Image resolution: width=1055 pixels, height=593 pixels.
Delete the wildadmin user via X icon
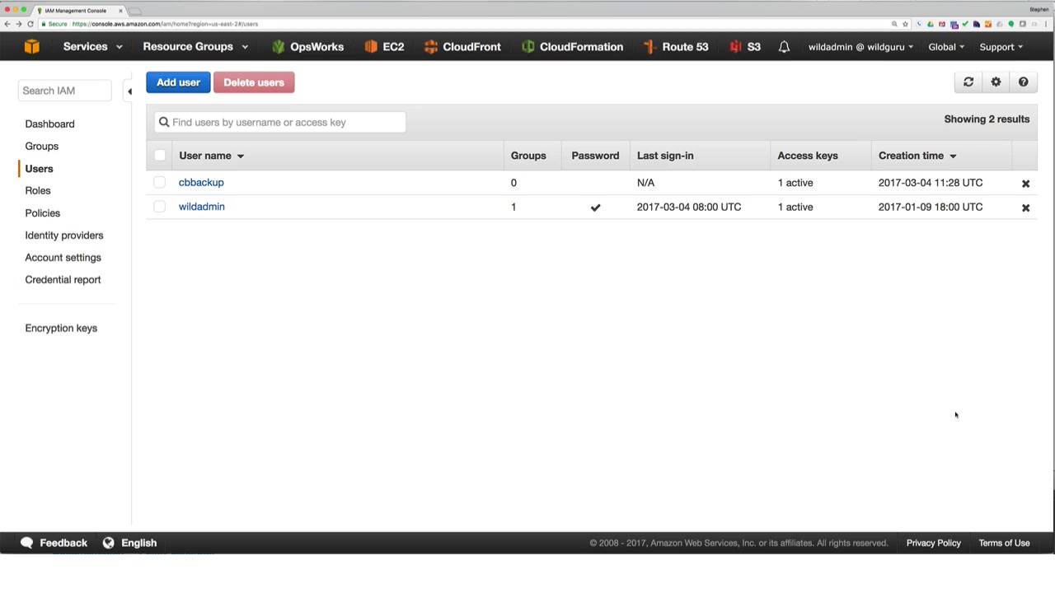tap(1025, 208)
